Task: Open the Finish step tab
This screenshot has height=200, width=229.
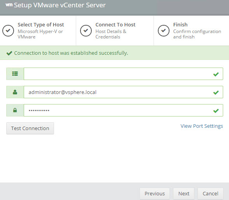Action: (x=191, y=31)
